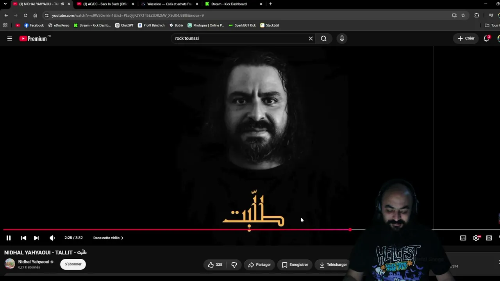Open the eDocPerso bookmark
500x281 pixels.
[59, 25]
